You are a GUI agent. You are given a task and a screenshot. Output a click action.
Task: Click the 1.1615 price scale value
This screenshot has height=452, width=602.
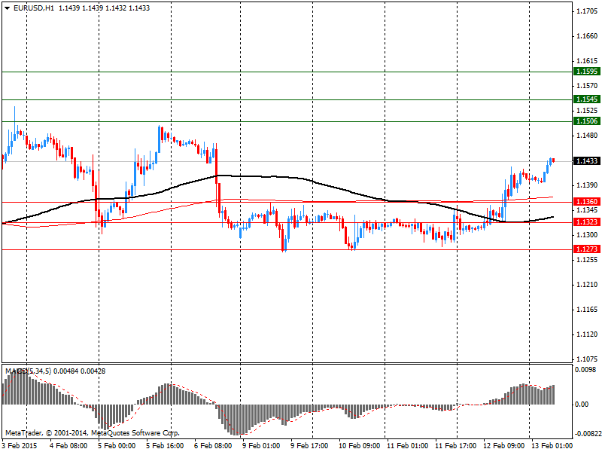point(588,61)
